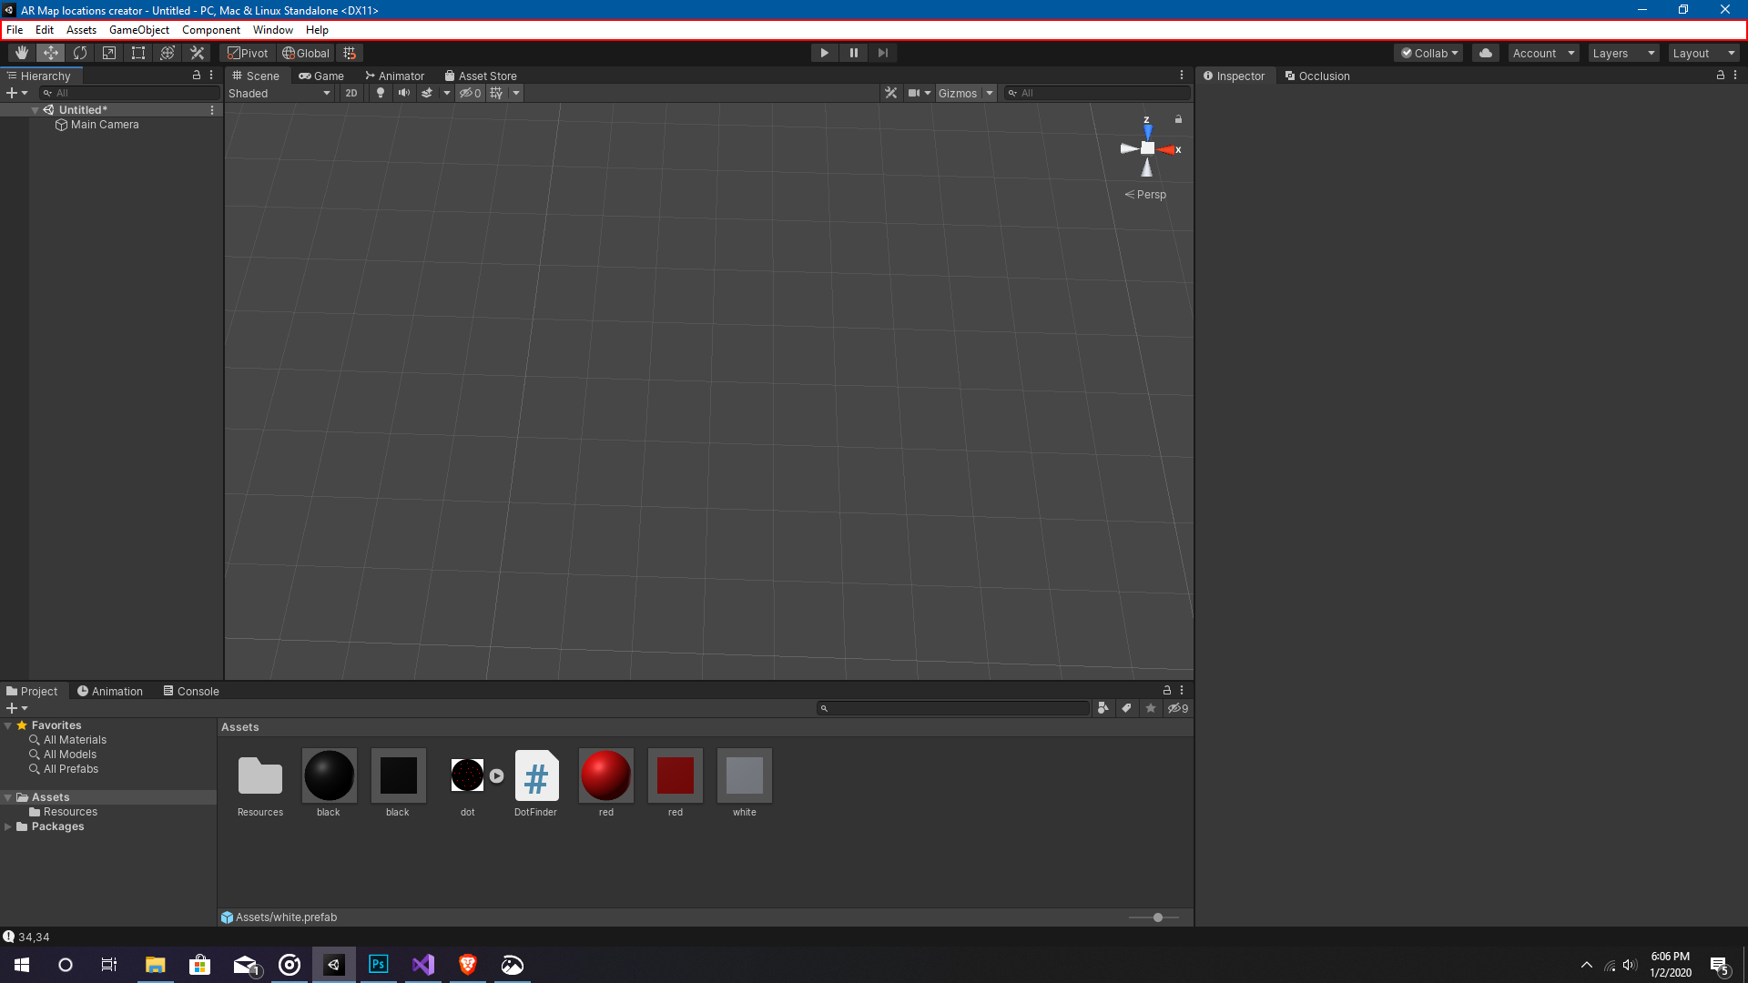This screenshot has height=983, width=1748.
Task: Select the custom editor tools icon
Action: (197, 53)
